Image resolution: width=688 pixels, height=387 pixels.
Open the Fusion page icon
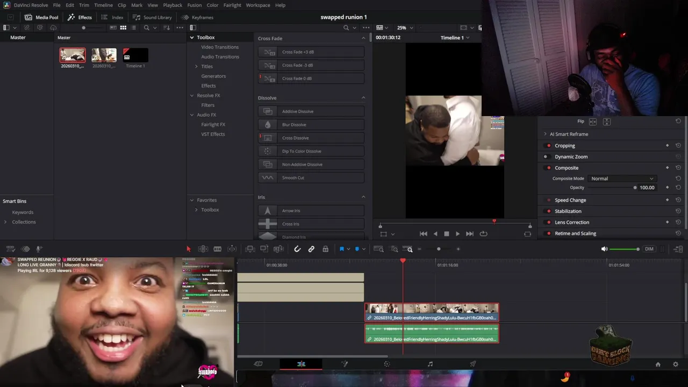(345, 364)
